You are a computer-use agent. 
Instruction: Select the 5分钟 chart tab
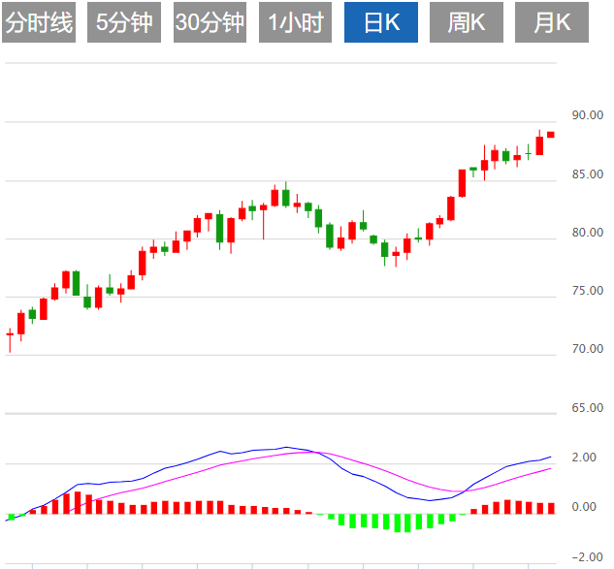click(125, 23)
